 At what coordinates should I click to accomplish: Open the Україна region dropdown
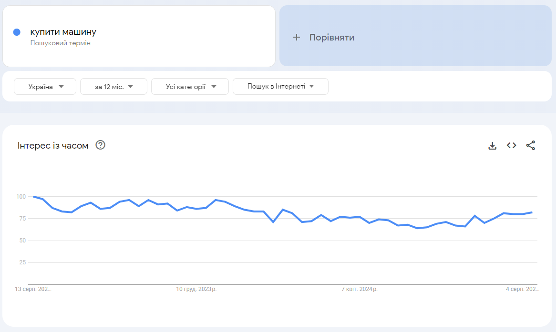45,87
